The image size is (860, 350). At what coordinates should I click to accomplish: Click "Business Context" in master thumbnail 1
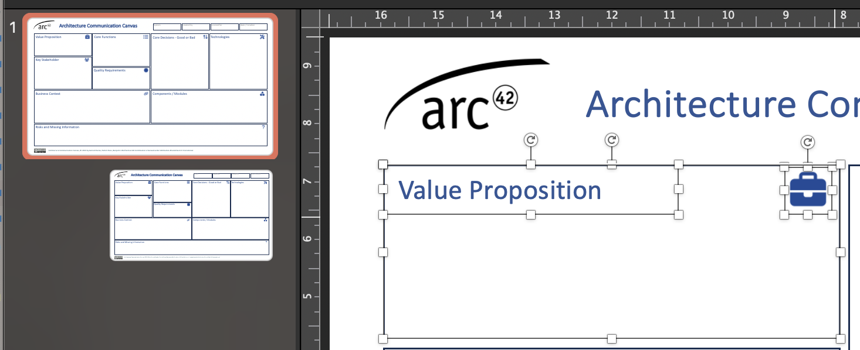coord(48,94)
